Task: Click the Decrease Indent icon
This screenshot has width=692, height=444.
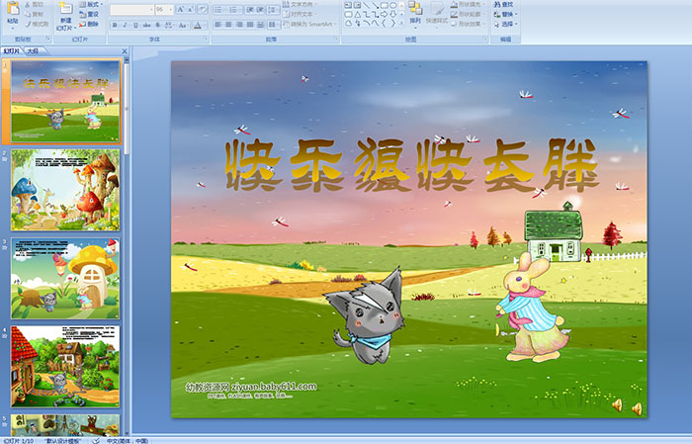Action: tap(250, 10)
